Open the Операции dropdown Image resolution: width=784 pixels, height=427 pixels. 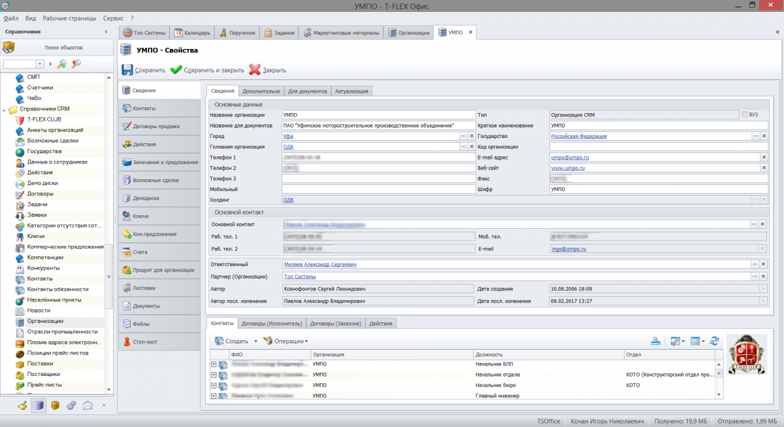click(x=306, y=341)
